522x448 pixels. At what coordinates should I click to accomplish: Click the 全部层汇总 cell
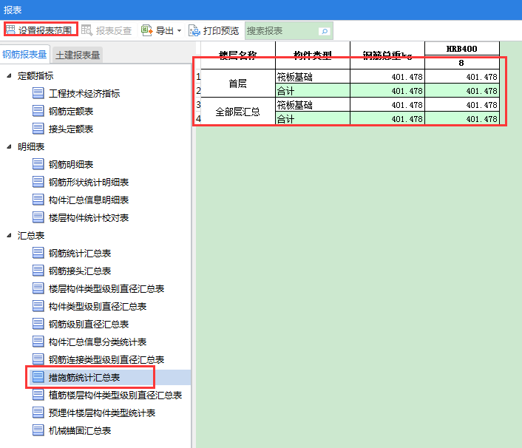click(237, 111)
